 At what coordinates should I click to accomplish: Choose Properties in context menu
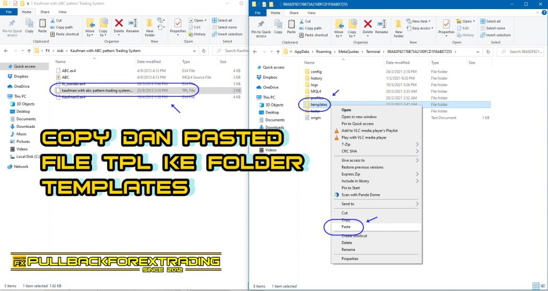click(x=377, y=258)
